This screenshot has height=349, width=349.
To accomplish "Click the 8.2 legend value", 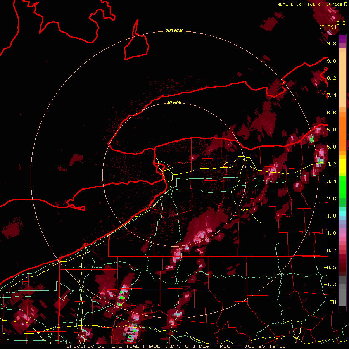I will click(332, 78).
